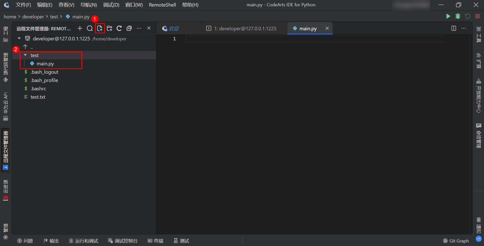Screen dimensions: 484x246
Task: Click the red stop square icon
Action: click(x=477, y=16)
